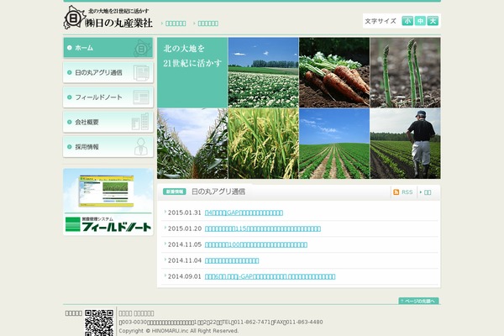The width and height of the screenshot is (504, 336).
Task: Click the RSS feed icon
Action: coord(396,192)
